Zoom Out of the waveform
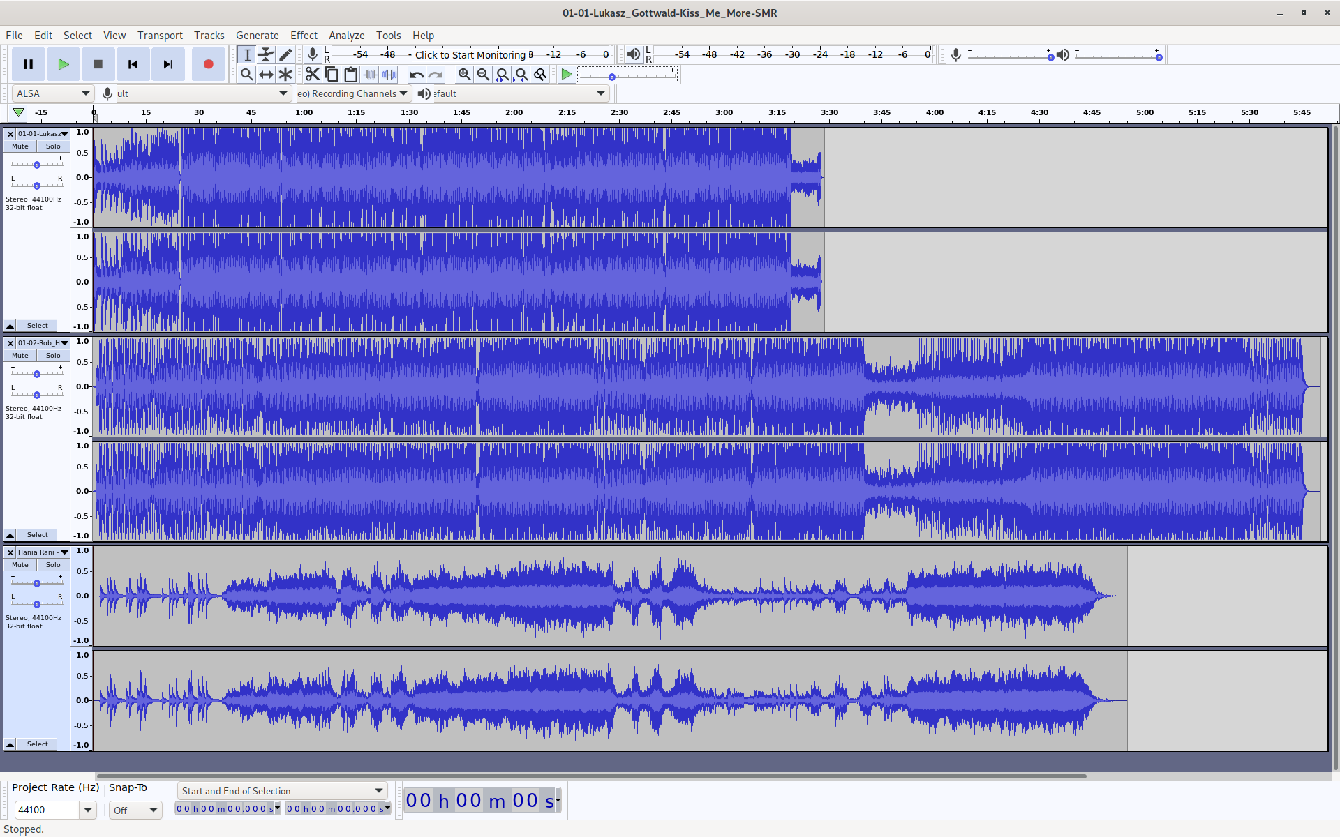The height and width of the screenshot is (837, 1340). tap(483, 74)
